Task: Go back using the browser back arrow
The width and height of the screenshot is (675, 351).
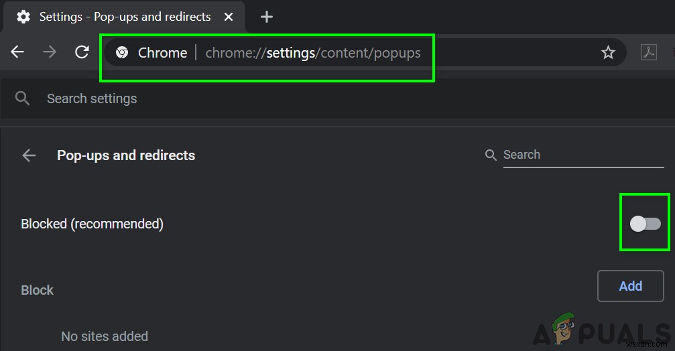Action: coord(17,52)
